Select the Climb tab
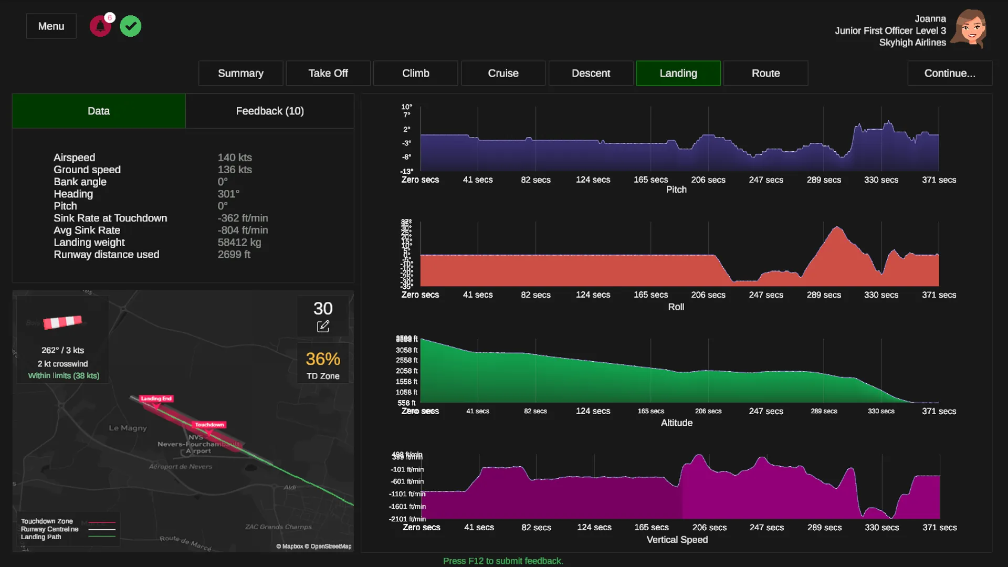Screen dimensions: 1008x567 (415, 73)
